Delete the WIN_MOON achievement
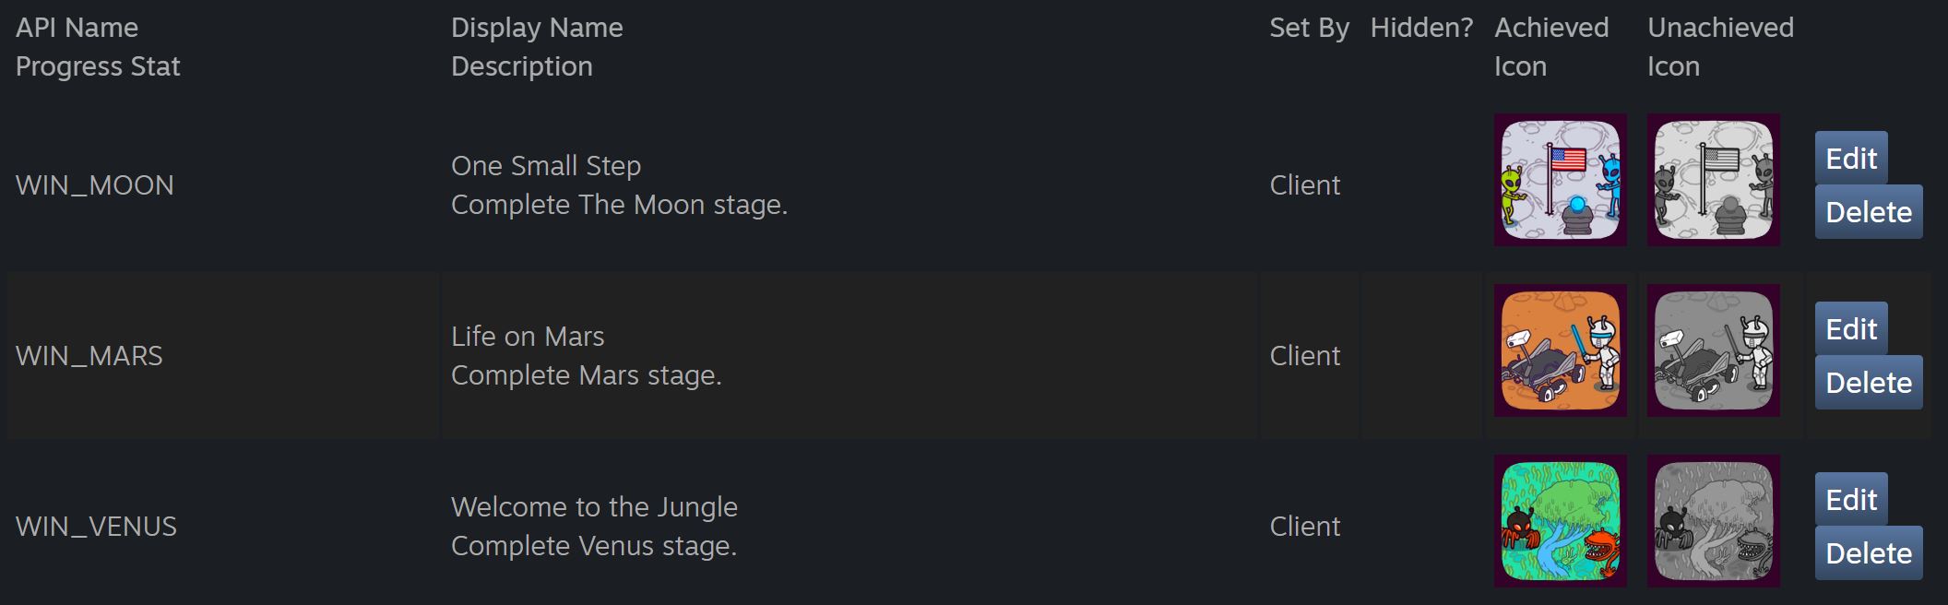 (1868, 212)
